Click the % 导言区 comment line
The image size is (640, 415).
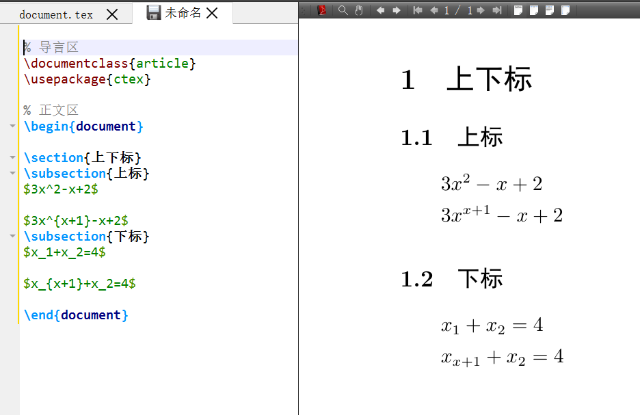coord(51,47)
